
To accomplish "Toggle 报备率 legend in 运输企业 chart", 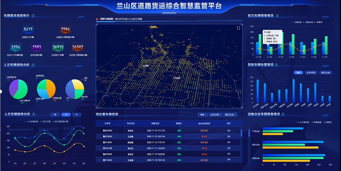I will (327, 122).
